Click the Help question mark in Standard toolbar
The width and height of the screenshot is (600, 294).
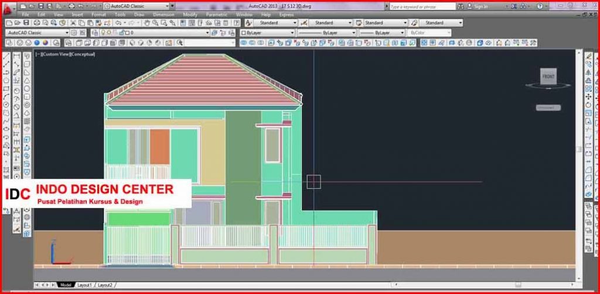[x=237, y=23]
